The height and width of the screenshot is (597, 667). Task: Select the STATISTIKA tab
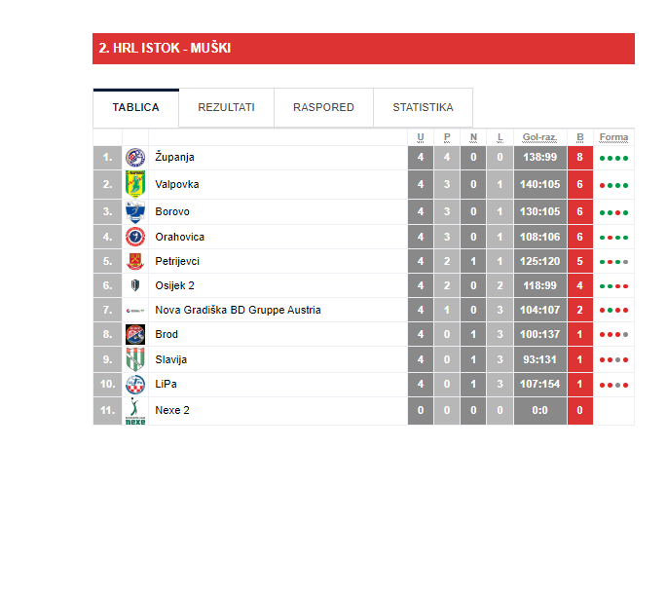(x=423, y=107)
